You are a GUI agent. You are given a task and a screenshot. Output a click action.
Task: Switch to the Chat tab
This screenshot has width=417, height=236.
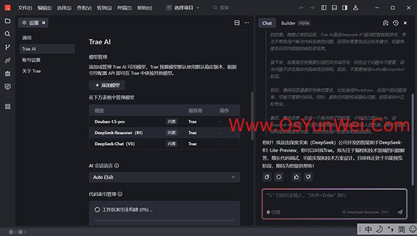[x=267, y=23]
